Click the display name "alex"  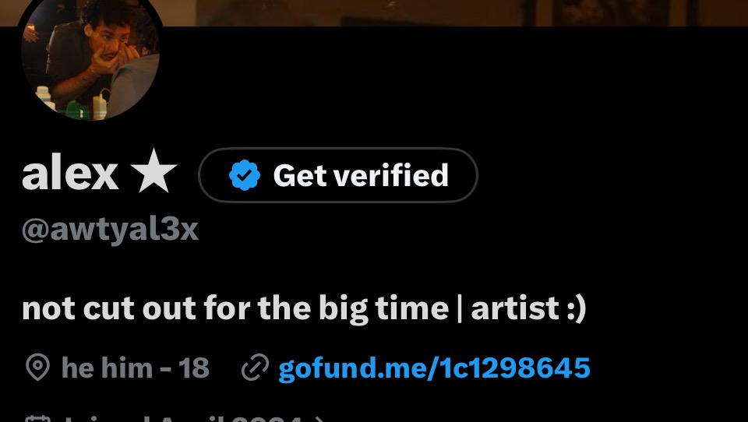[x=70, y=173]
